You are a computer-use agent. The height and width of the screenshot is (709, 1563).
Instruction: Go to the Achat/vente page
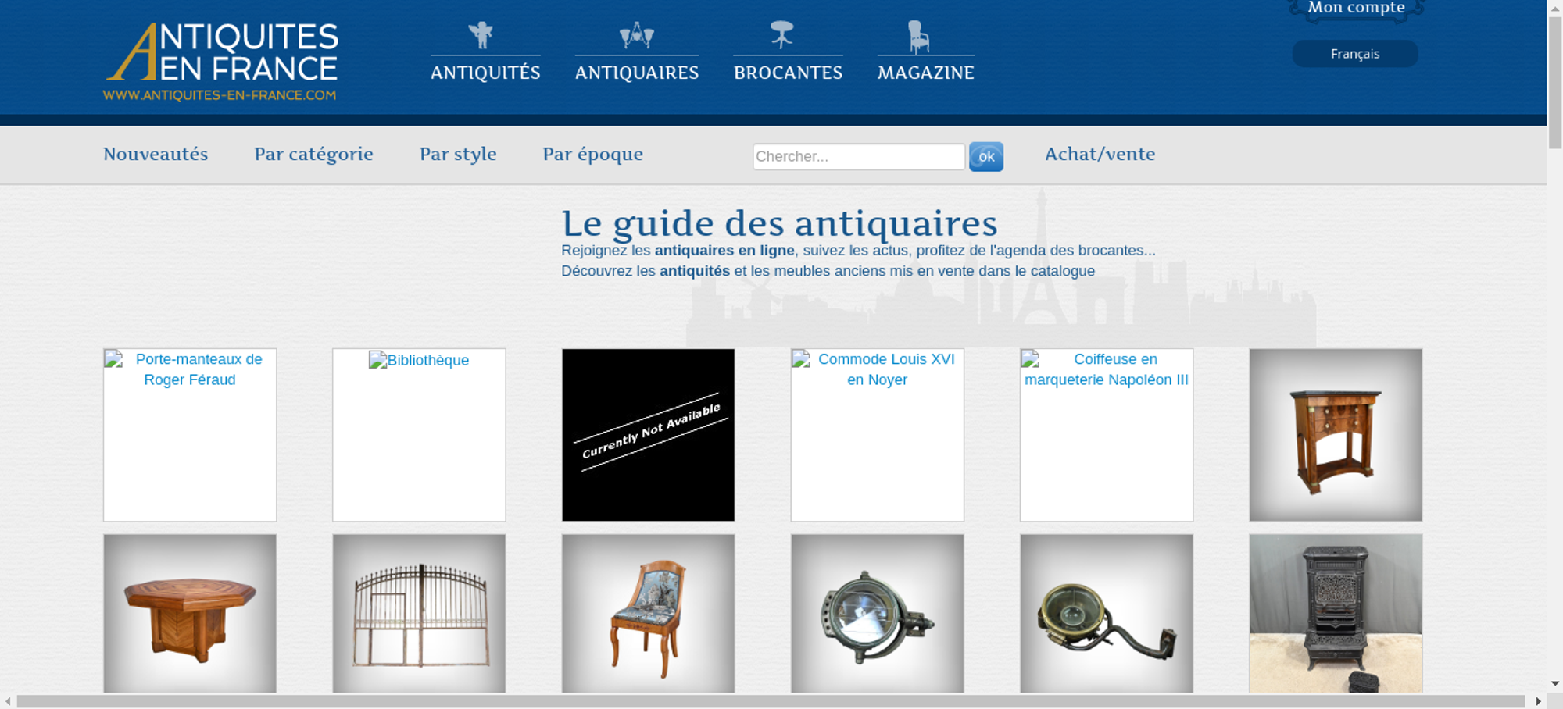click(1100, 154)
